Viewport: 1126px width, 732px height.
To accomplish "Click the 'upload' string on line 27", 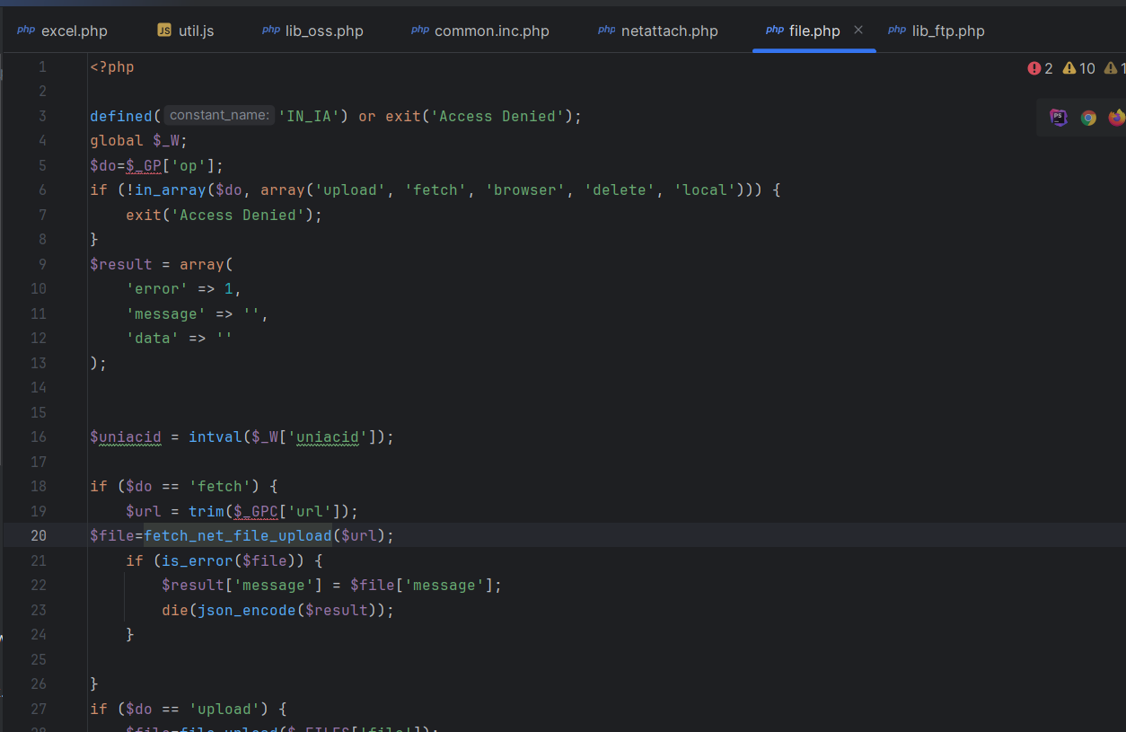I will 224,709.
